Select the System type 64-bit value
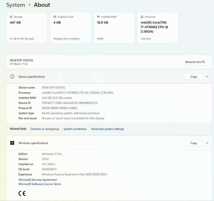 (71, 113)
